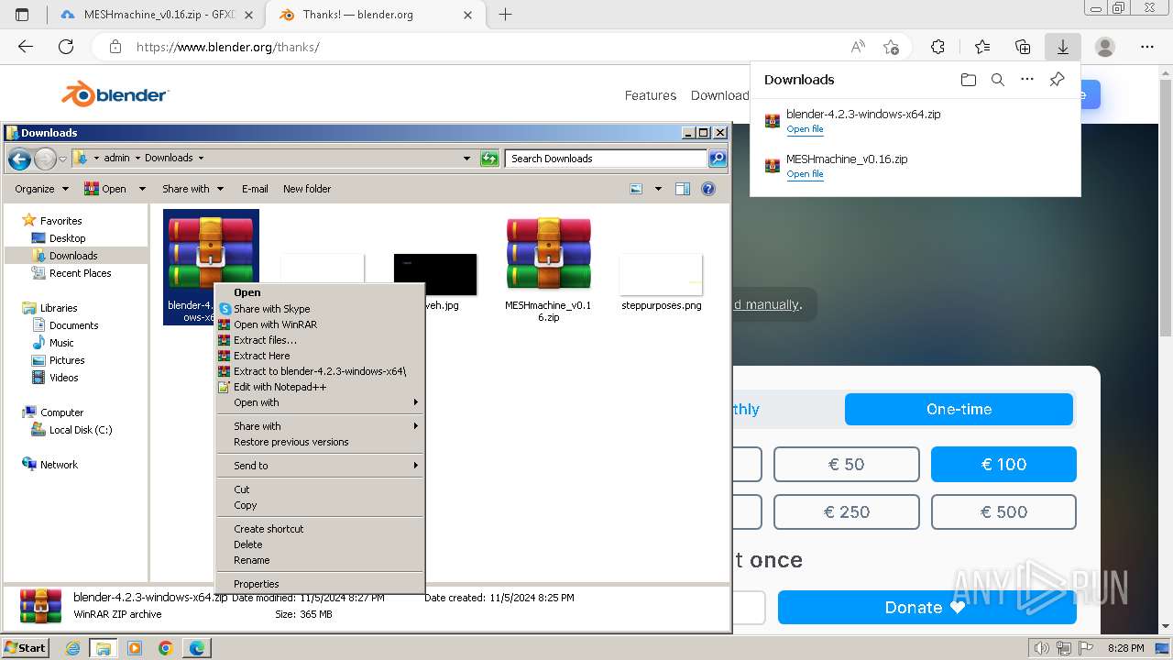Choose Properties in context menu
Screen dimensions: 1173x660
point(320,584)
